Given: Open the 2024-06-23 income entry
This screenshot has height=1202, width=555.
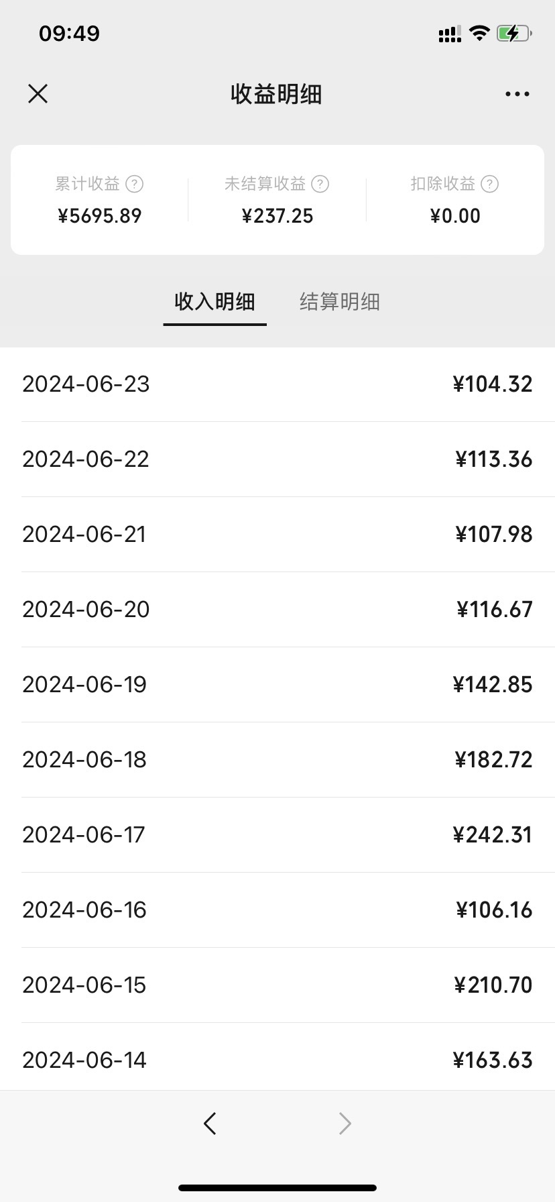Looking at the screenshot, I should pyautogui.click(x=277, y=384).
